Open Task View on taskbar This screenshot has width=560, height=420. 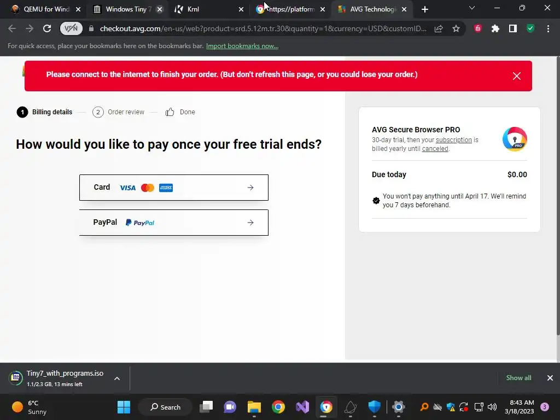(206, 407)
